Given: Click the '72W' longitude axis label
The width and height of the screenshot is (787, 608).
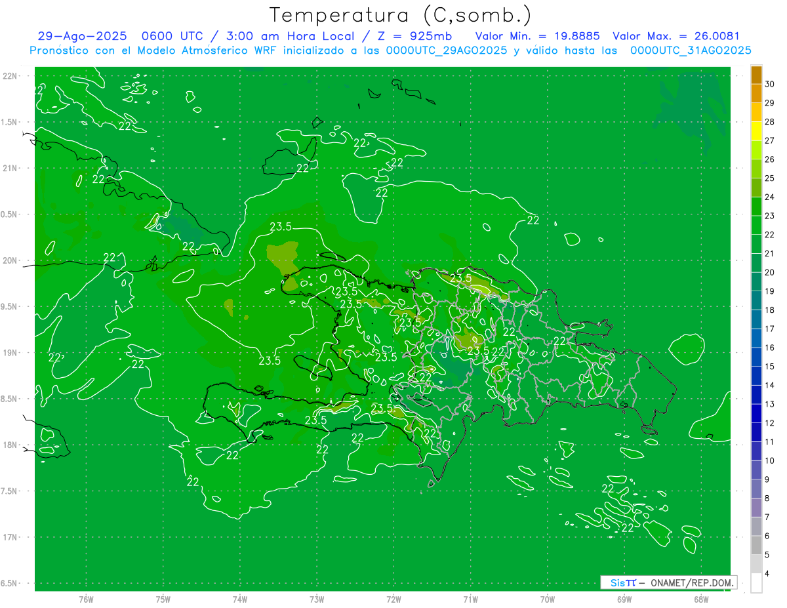Looking at the screenshot, I should (x=393, y=599).
